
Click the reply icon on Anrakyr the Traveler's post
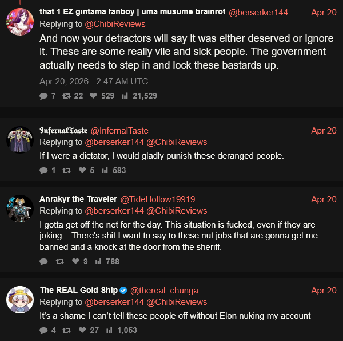coord(43,261)
